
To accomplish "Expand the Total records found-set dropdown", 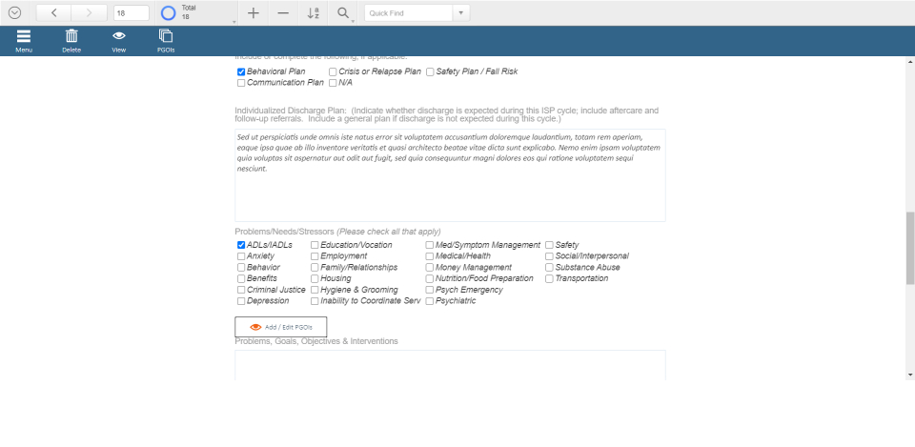I will click(x=234, y=20).
